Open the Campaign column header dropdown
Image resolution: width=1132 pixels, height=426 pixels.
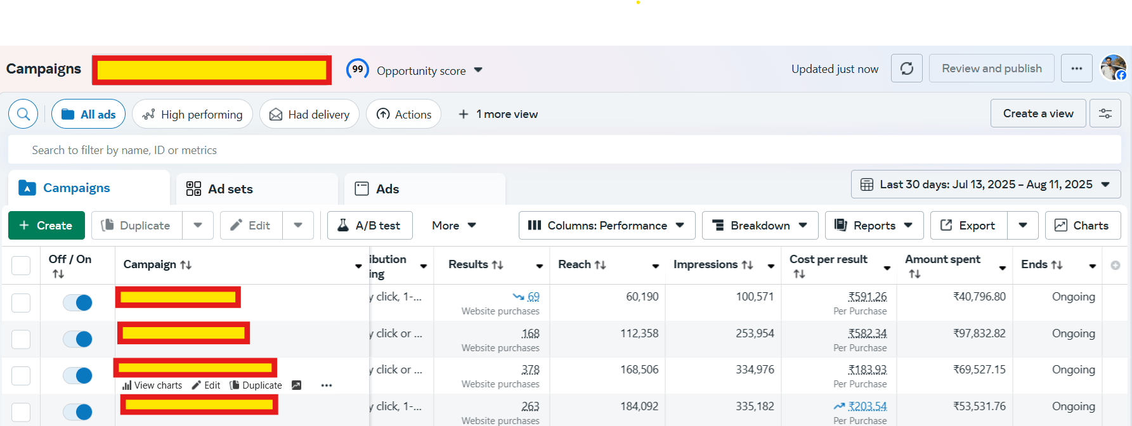tap(358, 266)
